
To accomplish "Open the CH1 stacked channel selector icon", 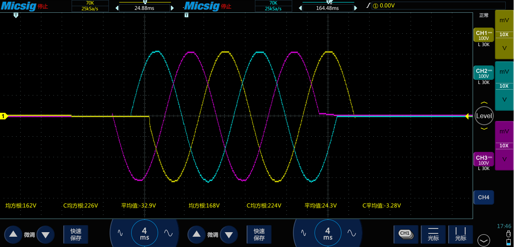I will [x=406, y=234].
